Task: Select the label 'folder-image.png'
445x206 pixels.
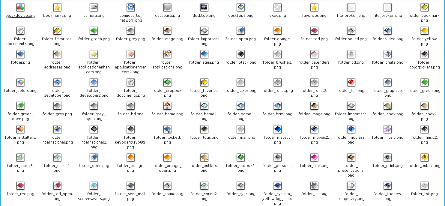Action: tap(167, 39)
